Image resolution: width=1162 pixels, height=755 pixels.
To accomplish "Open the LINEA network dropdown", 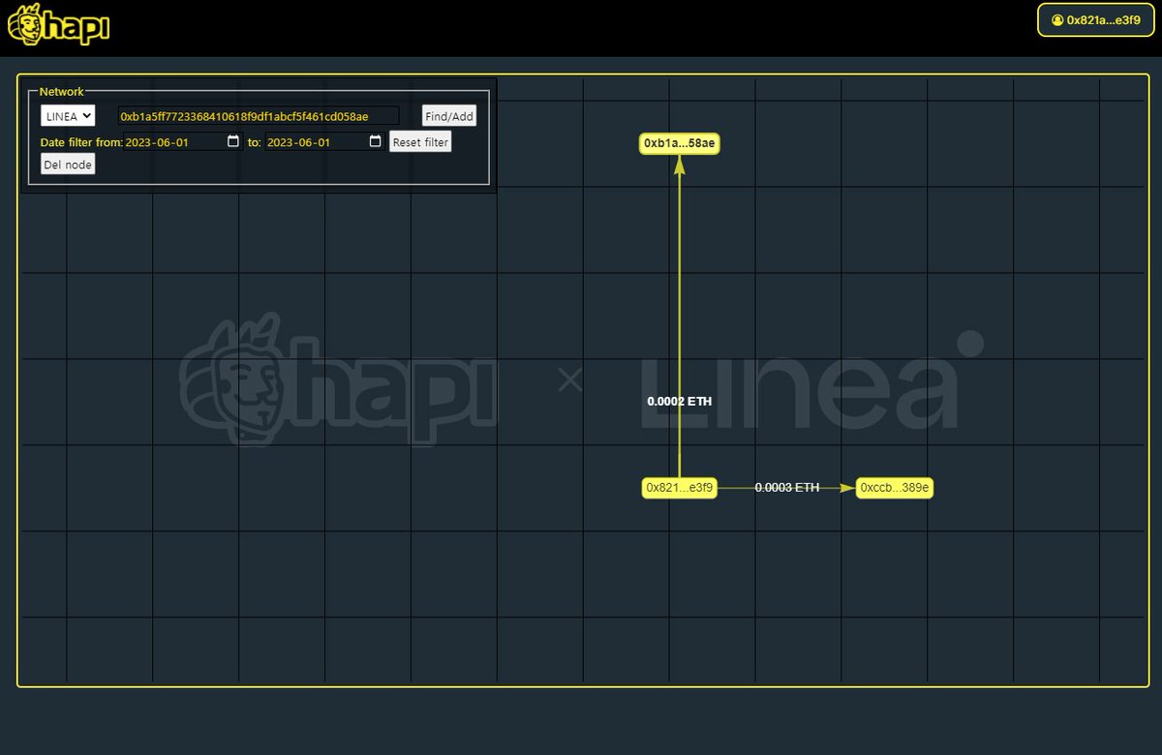I will 68,115.
